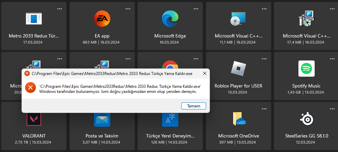This screenshot has width=338, height=152.
Task: Click the Roblox Player icon
Action: (x=239, y=69)
